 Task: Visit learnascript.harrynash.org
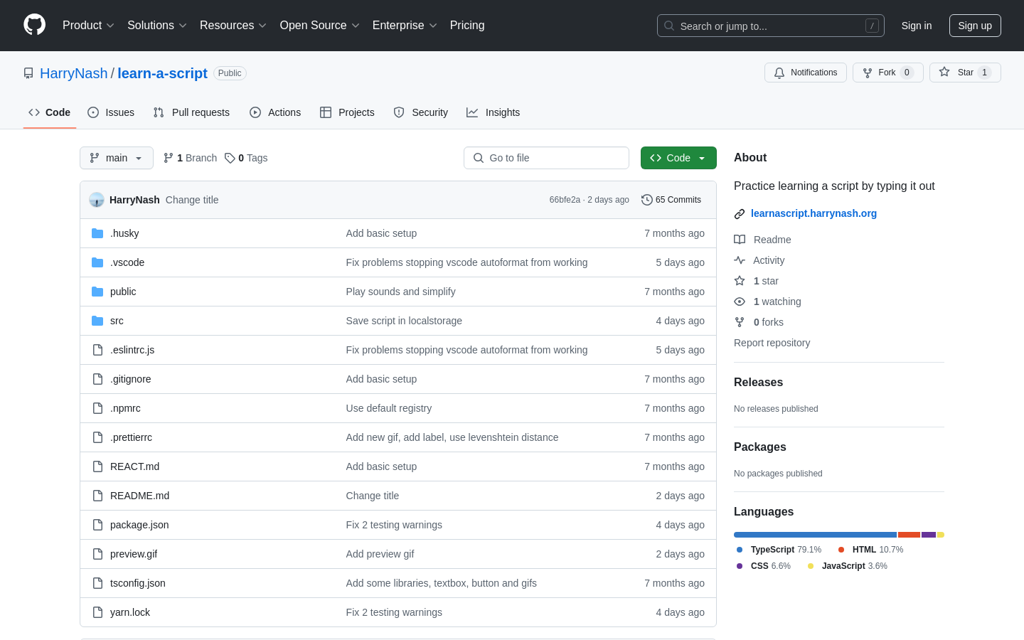coord(814,213)
